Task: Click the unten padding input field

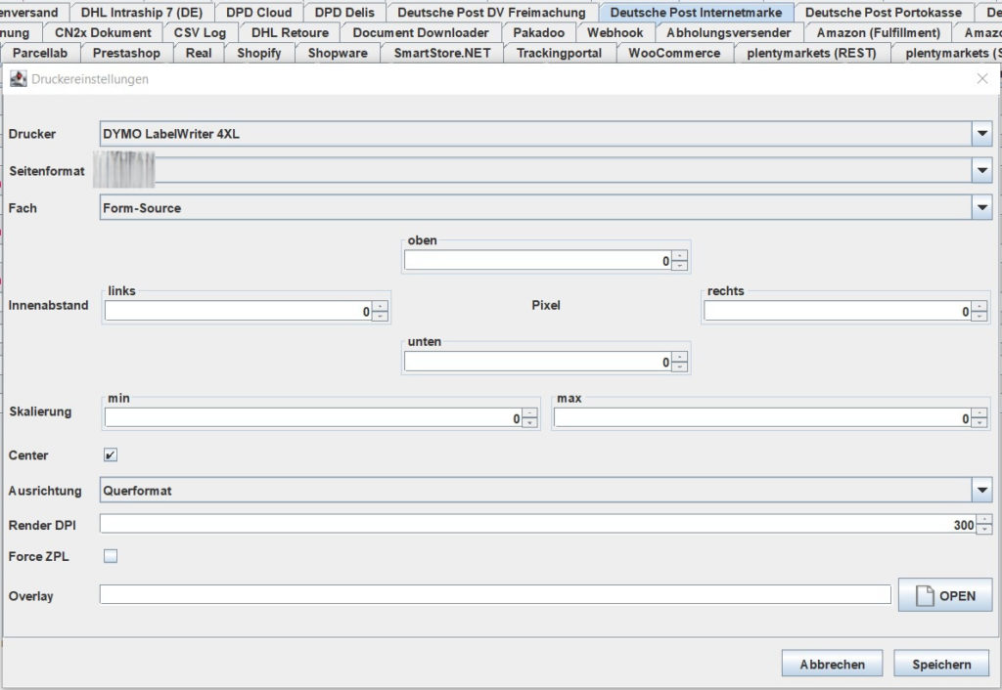Action: (538, 362)
